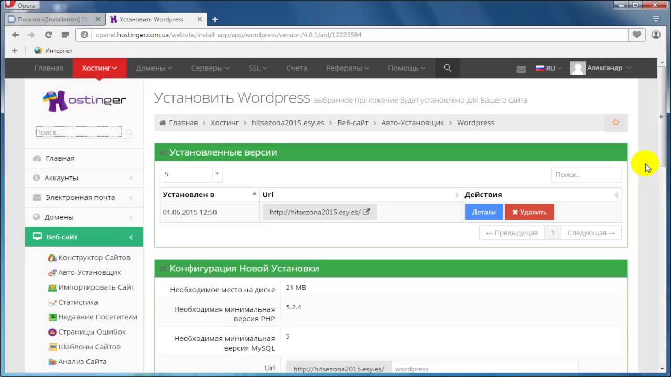Open the Интернет bookmark
This screenshot has width=671, height=377.
53,51
